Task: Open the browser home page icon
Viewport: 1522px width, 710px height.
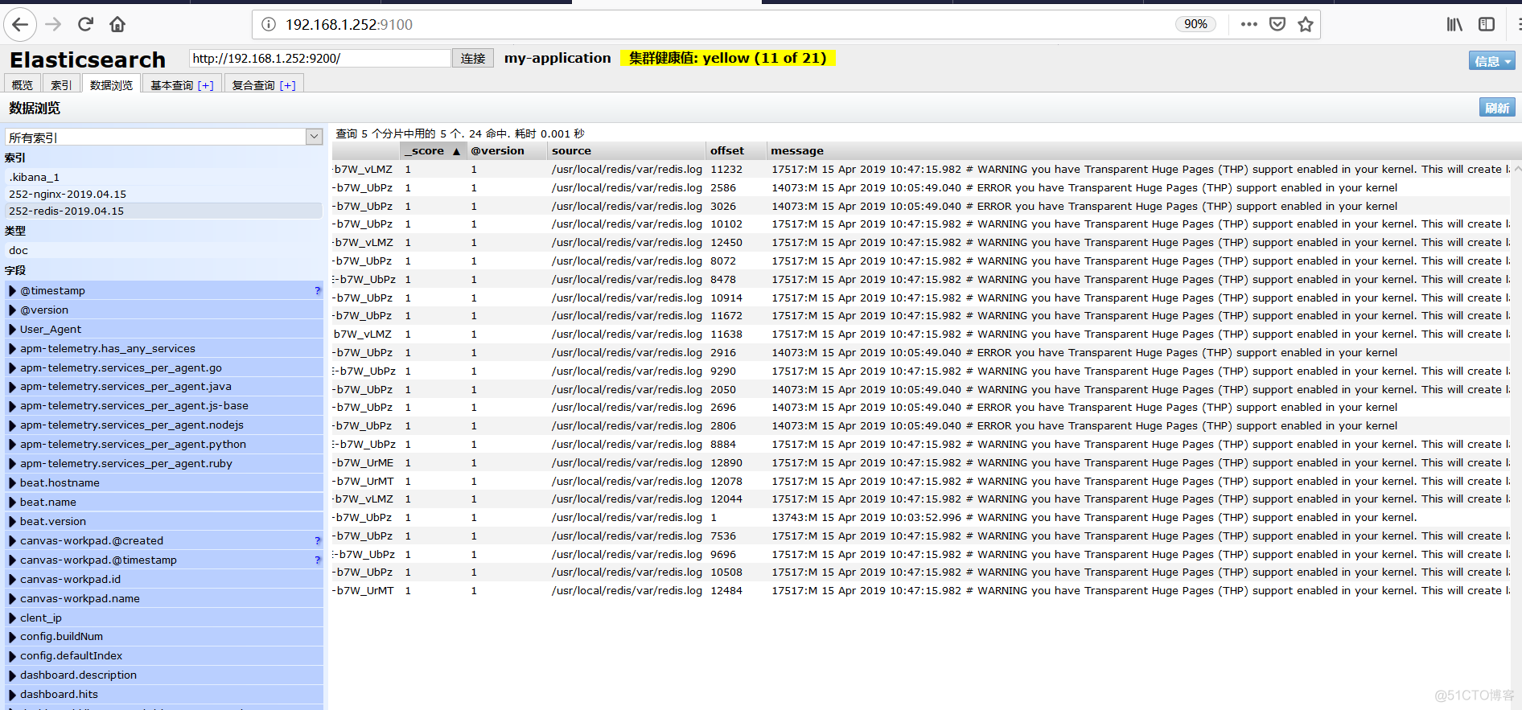Action: click(x=117, y=25)
